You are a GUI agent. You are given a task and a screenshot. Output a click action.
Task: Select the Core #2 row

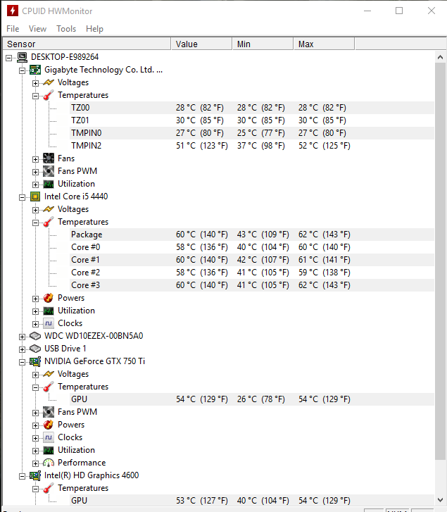coord(252,273)
